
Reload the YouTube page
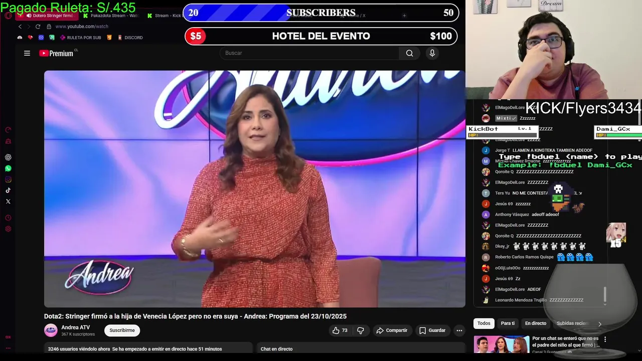(x=38, y=27)
